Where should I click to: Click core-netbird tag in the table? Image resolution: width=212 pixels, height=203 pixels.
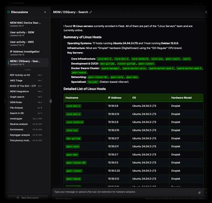click(x=74, y=122)
